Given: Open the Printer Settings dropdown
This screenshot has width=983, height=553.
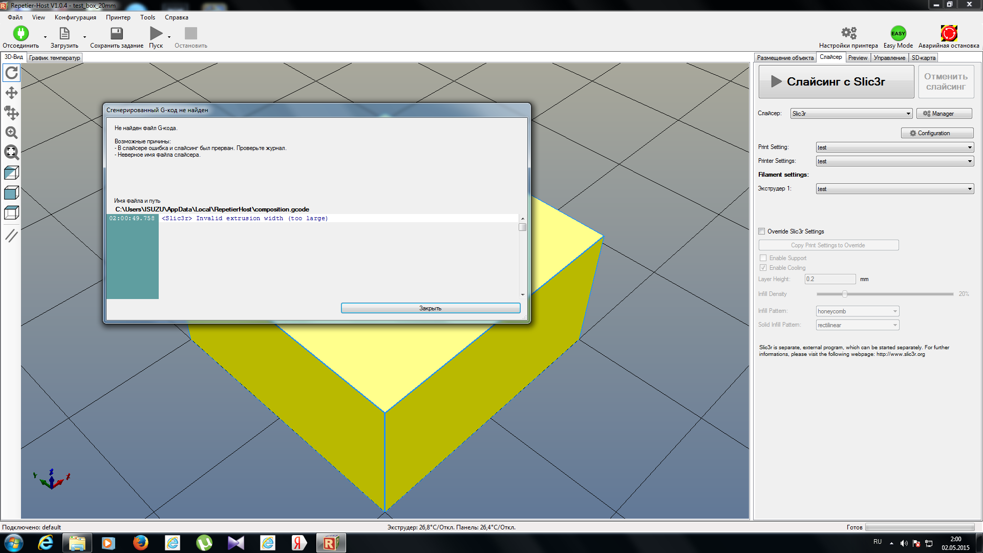Looking at the screenshot, I should 894,161.
